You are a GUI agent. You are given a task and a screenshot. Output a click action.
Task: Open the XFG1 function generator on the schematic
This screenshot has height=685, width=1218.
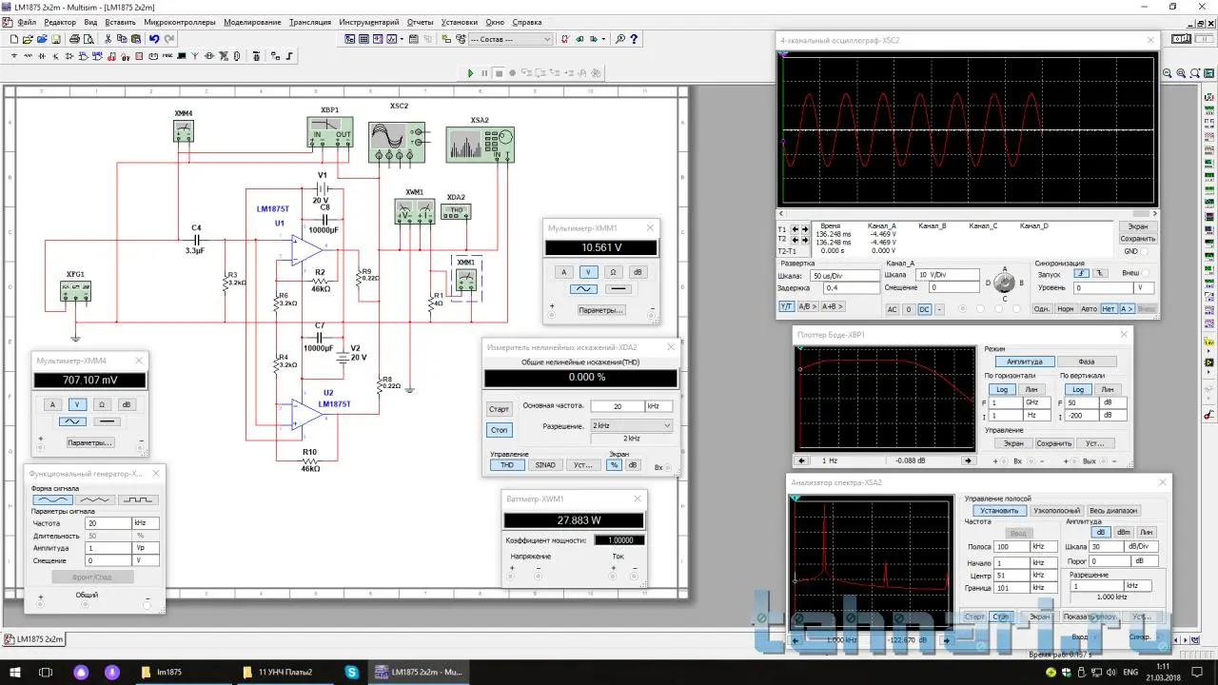[x=75, y=292]
